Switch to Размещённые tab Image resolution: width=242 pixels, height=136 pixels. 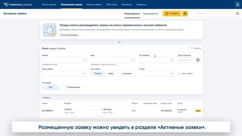tap(132, 14)
